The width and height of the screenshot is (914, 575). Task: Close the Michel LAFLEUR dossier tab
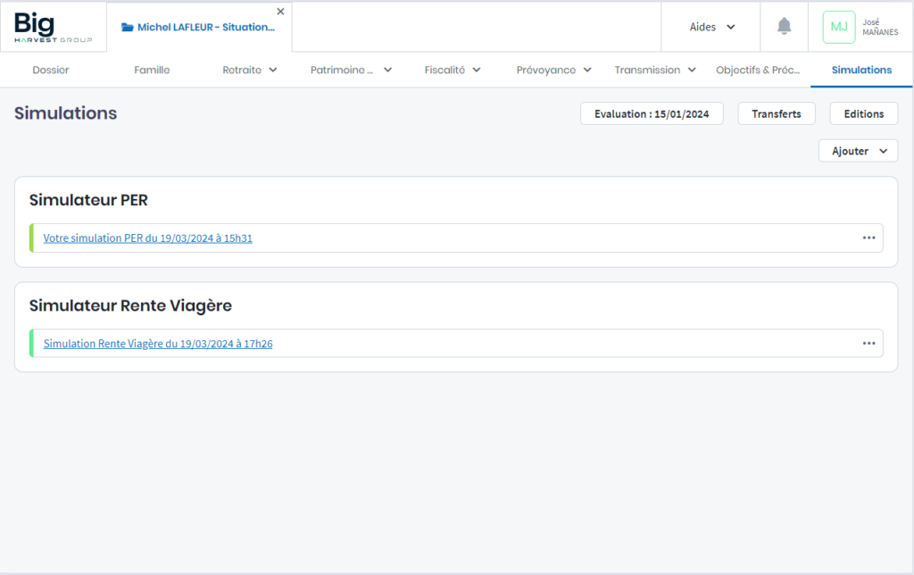[280, 12]
